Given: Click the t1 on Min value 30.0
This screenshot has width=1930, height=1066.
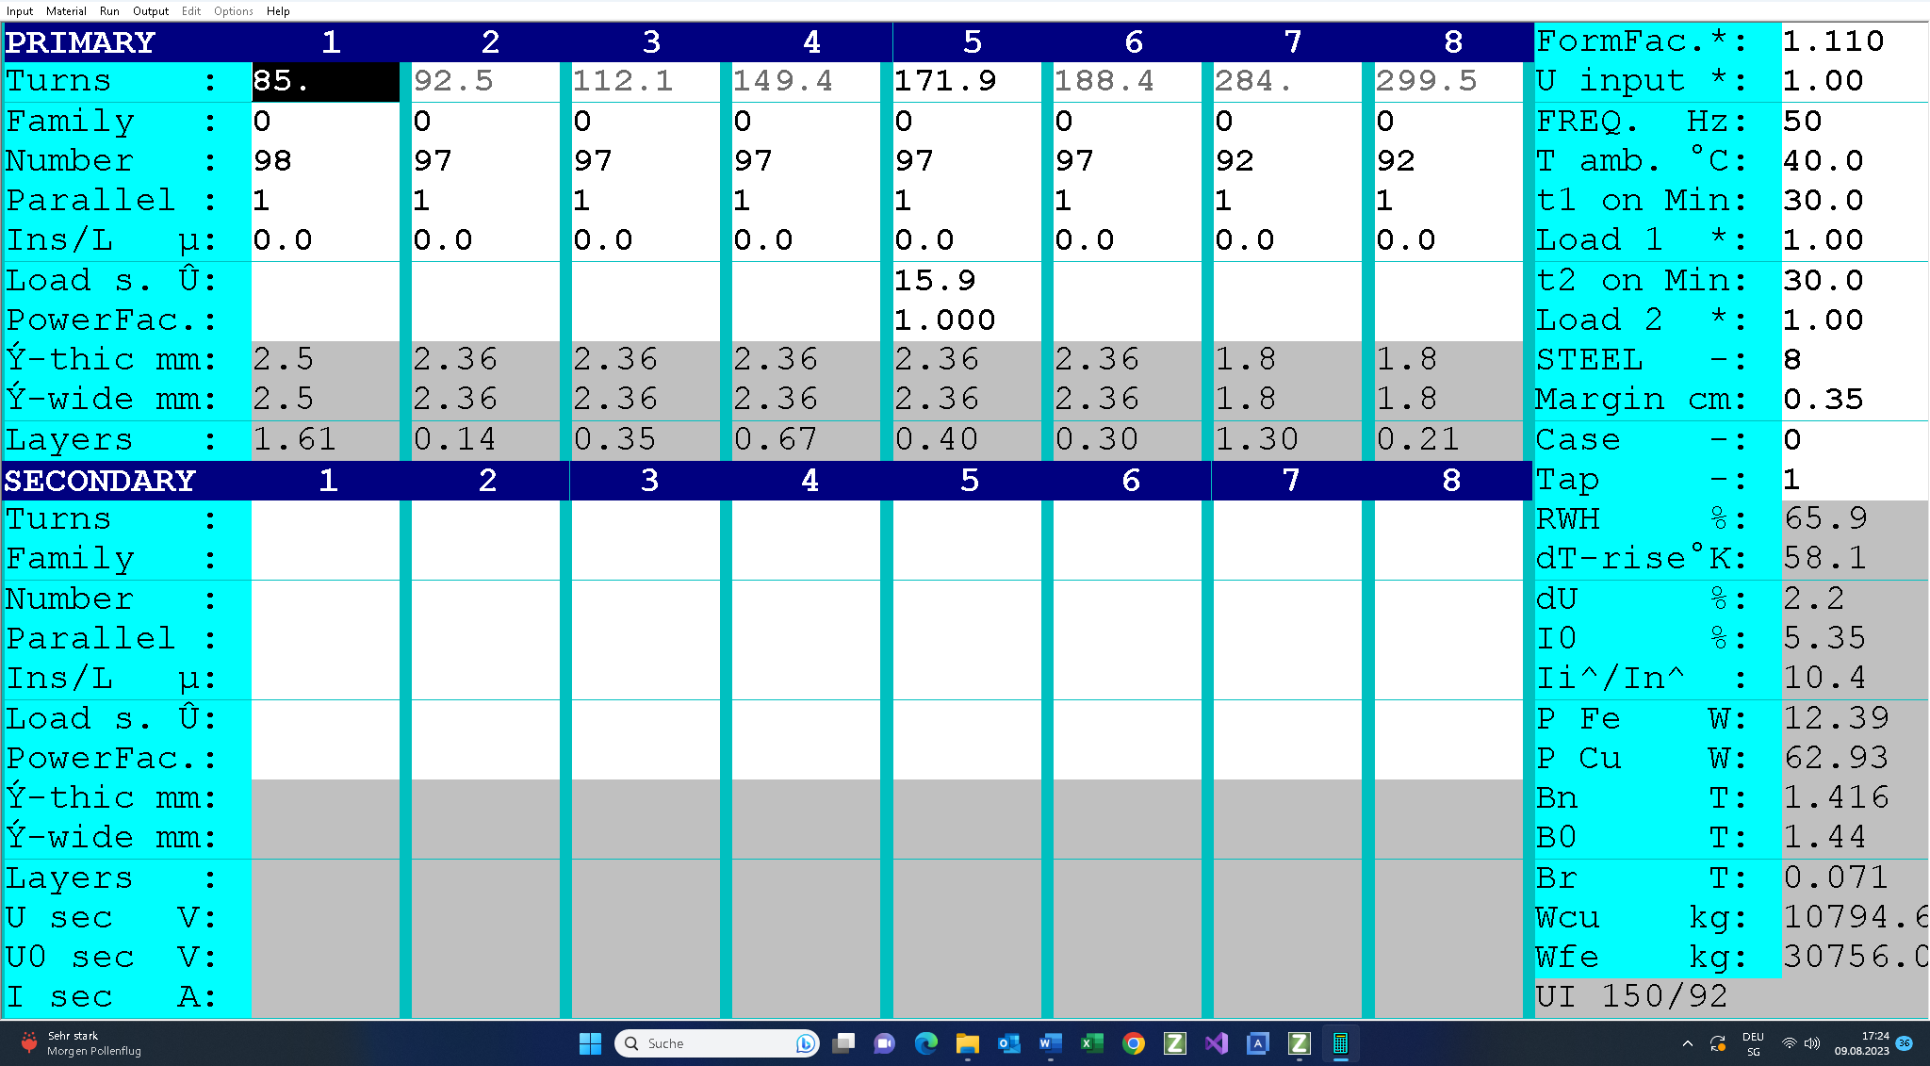Looking at the screenshot, I should 1854,201.
